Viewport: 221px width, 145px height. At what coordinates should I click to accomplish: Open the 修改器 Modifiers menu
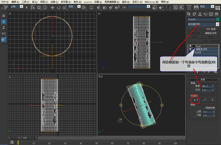click(66, 2)
